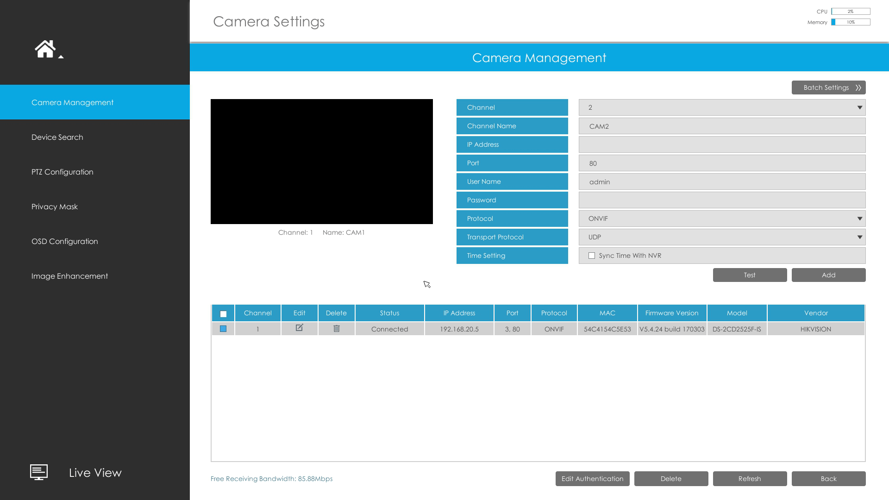The height and width of the screenshot is (500, 889).
Task: Click the 54C4154C5E53 MAC cell
Action: [607, 329]
